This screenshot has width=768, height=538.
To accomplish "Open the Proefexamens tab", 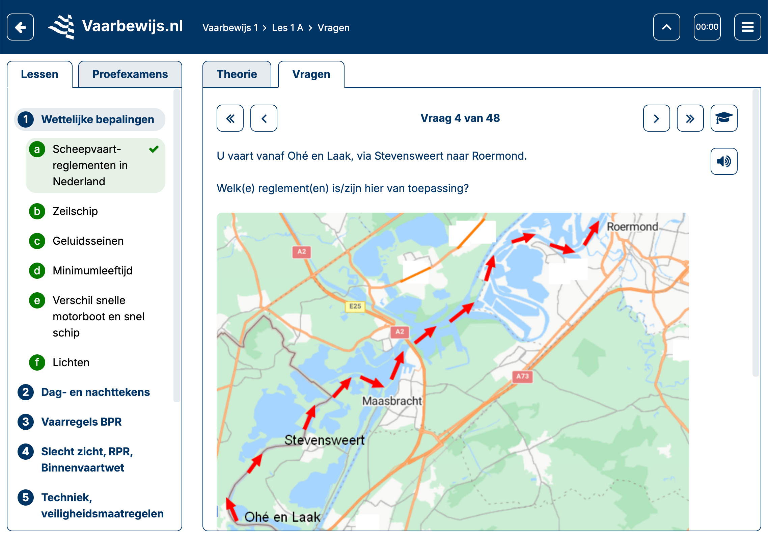I will tap(130, 74).
